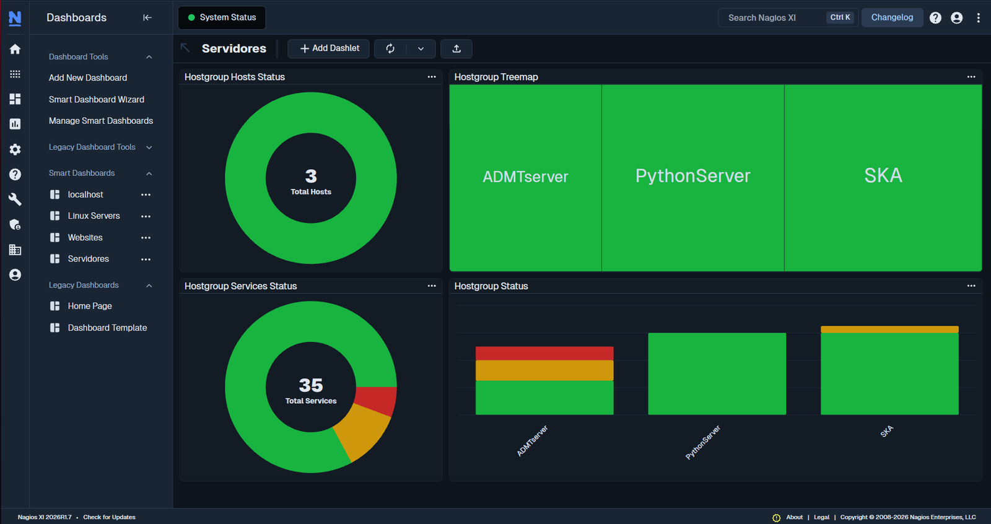Screen dimensions: 991x524
Task: Open Manage Smart Dashboards
Action: pos(101,121)
